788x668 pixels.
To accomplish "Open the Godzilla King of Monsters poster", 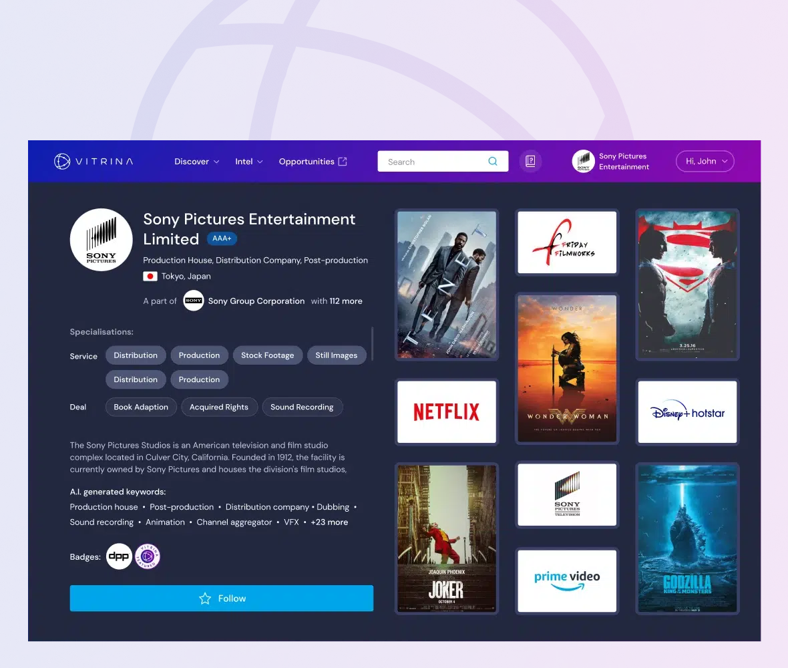I will (x=687, y=538).
